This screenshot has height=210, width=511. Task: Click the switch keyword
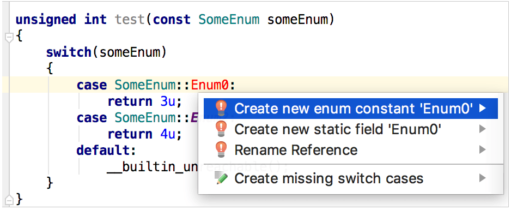pyautogui.click(x=69, y=52)
